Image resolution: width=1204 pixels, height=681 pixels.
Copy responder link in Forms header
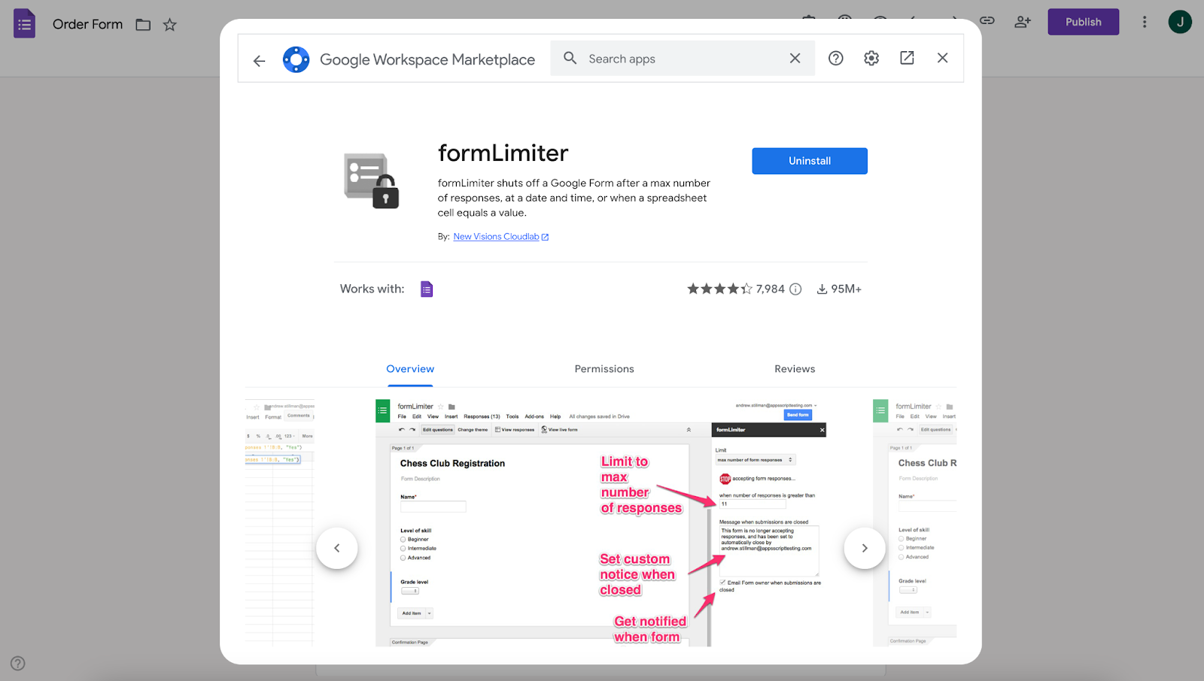click(x=987, y=21)
